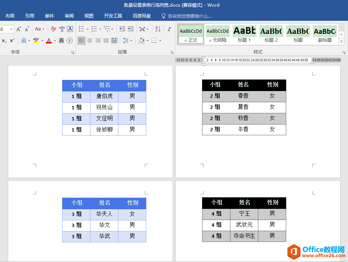Toggle superscript formatting
Image resolution: width=348 pixels, height=262 pixels.
click(x=12, y=41)
